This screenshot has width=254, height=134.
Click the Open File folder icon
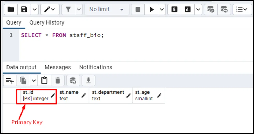(11, 10)
